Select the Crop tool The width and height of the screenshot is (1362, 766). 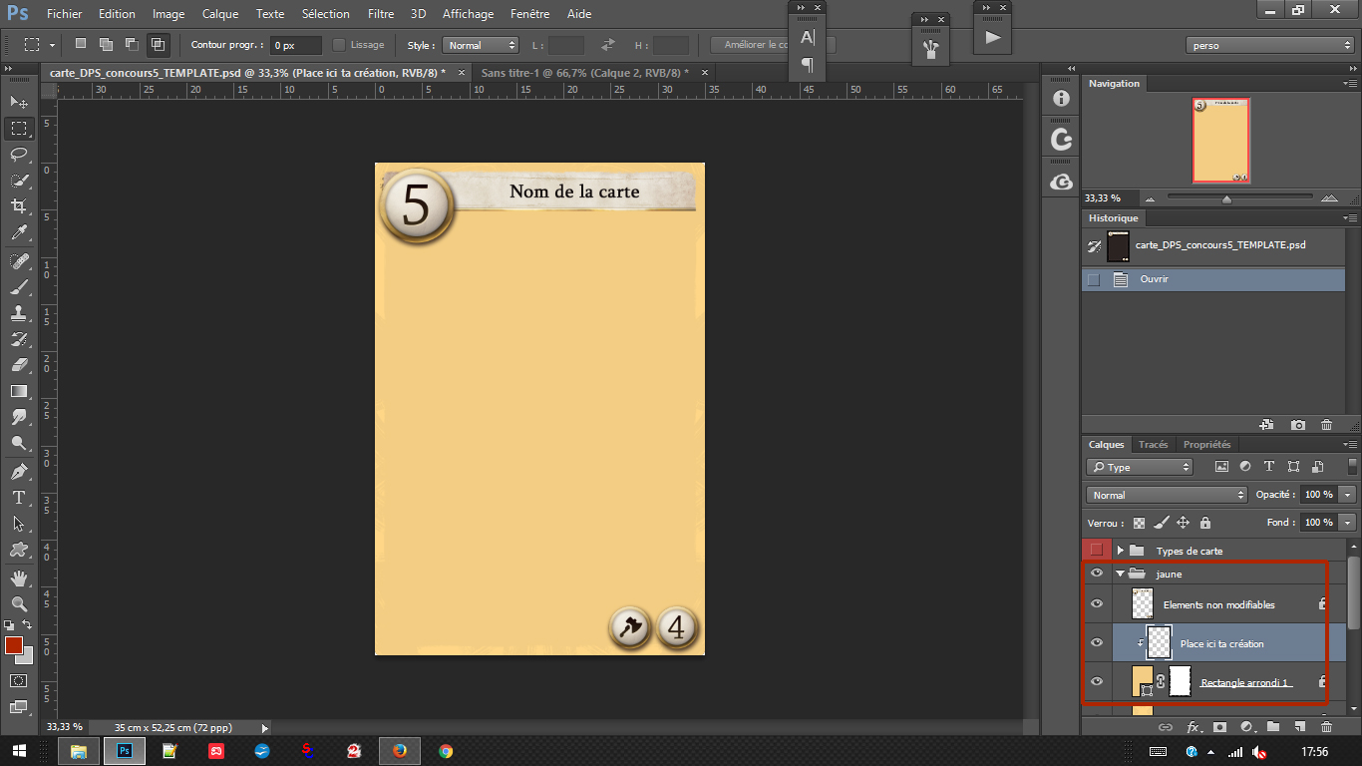tap(19, 206)
